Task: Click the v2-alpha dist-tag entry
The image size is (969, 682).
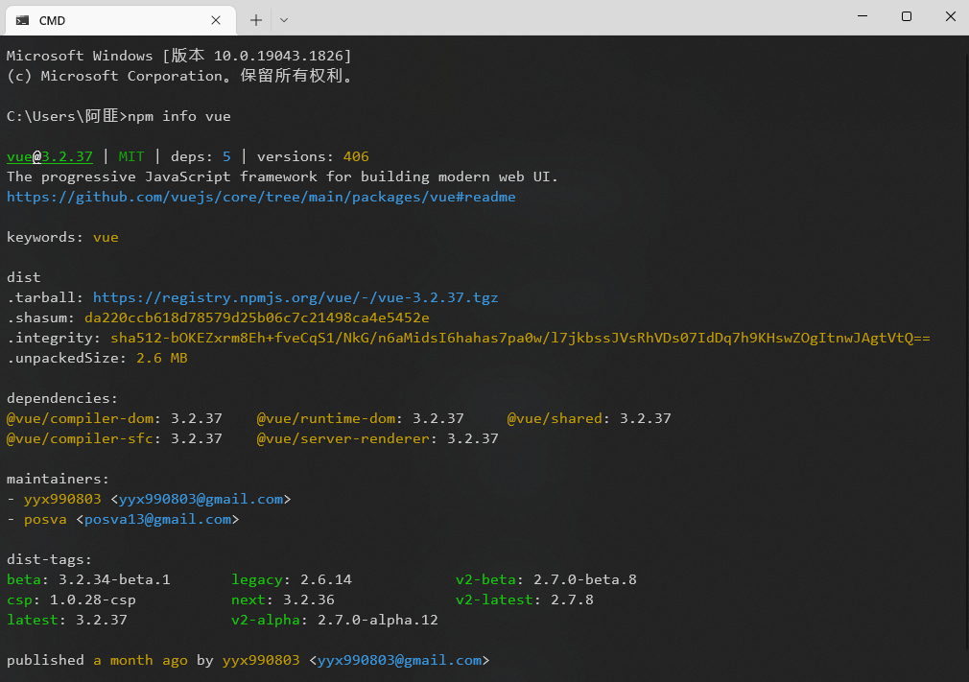Action: [335, 620]
